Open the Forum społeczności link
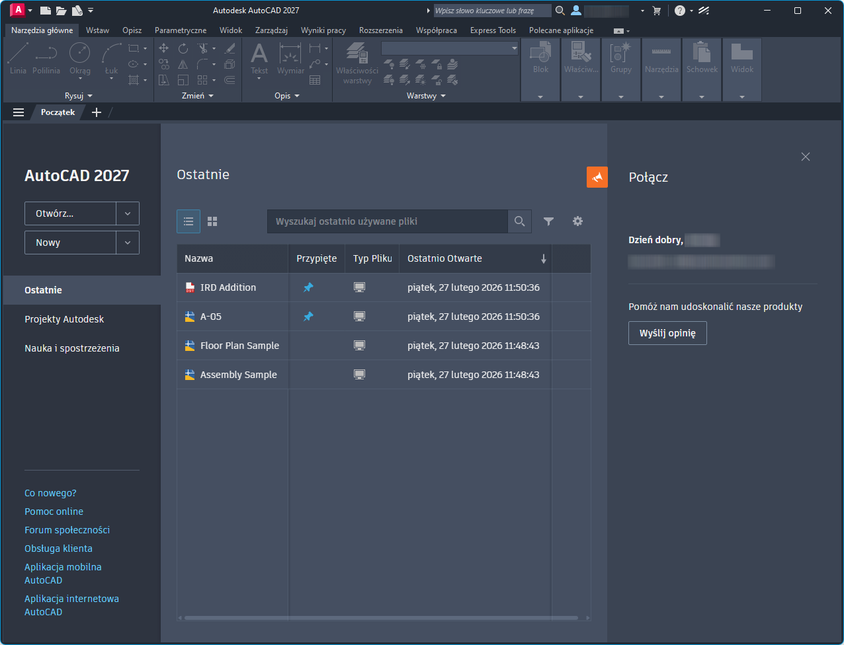Viewport: 844px width, 645px height. pyautogui.click(x=67, y=530)
